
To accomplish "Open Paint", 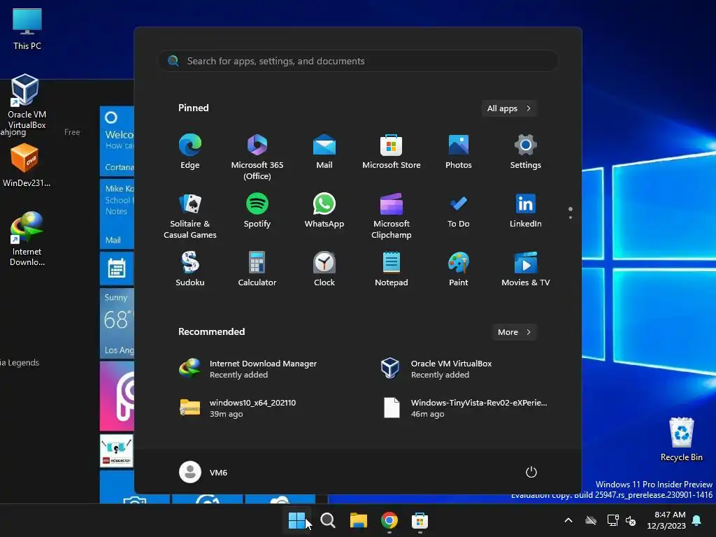I will 459,269.
